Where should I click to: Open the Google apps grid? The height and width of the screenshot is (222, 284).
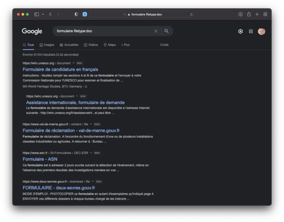[251, 31]
